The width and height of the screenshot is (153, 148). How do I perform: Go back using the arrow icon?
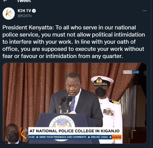(5, 1)
